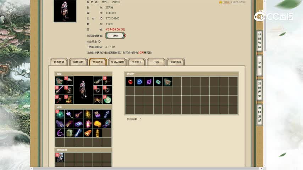303x170 pixels.
Task: Click the character portrait thumbnail at the top
Action: [x=65, y=11]
